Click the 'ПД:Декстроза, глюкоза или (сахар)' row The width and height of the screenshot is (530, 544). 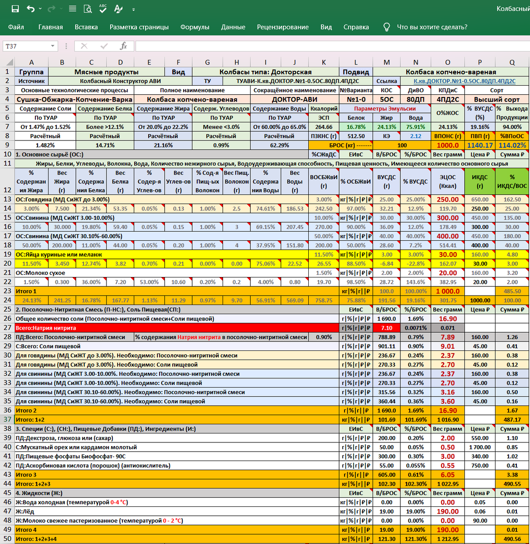[x=177, y=438]
